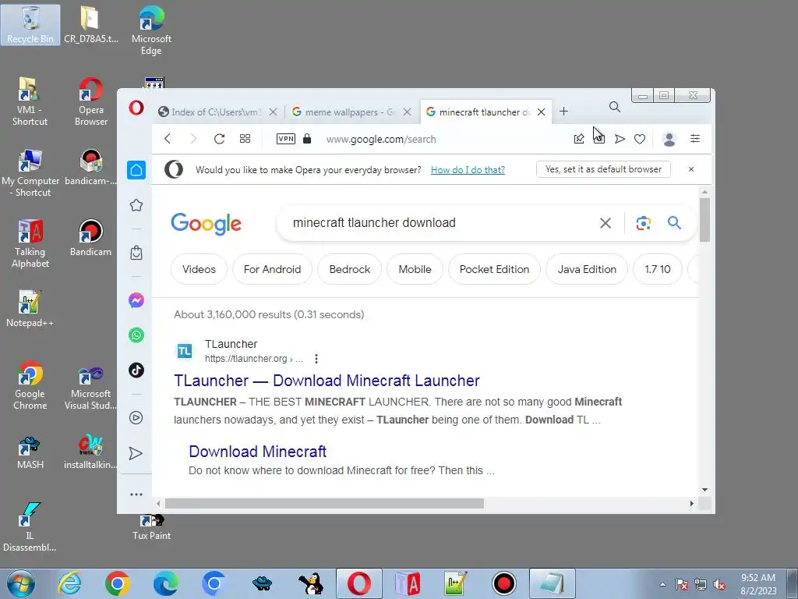The image size is (798, 599).
Task: Open sidebar setup three dots
Action: pyautogui.click(x=136, y=494)
